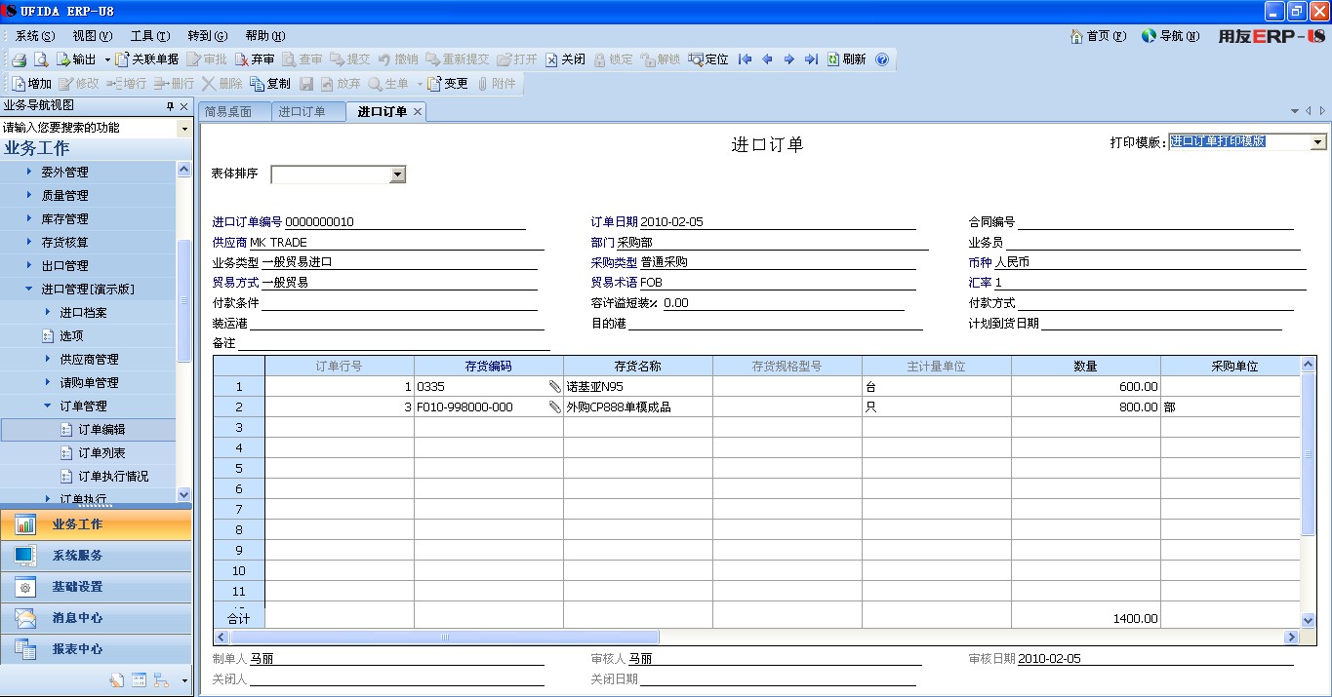The image size is (1332, 697).
Task: Go to previous record arrow icon
Action: coord(767,59)
